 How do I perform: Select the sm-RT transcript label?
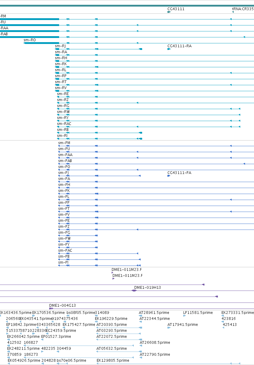(x=61, y=82)
